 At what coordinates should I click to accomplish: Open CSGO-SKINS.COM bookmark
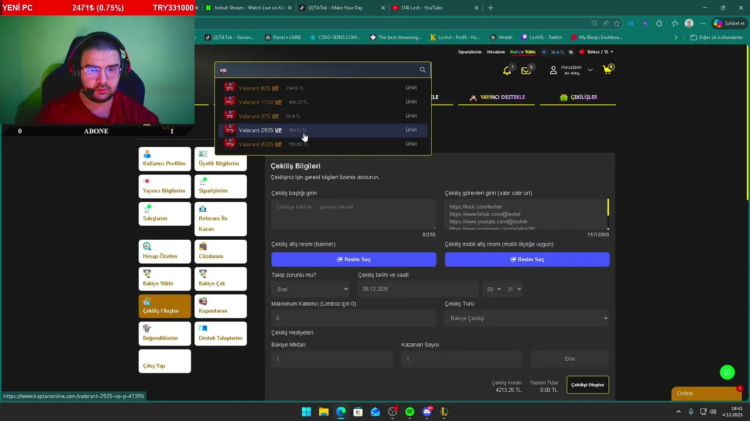[x=335, y=37]
